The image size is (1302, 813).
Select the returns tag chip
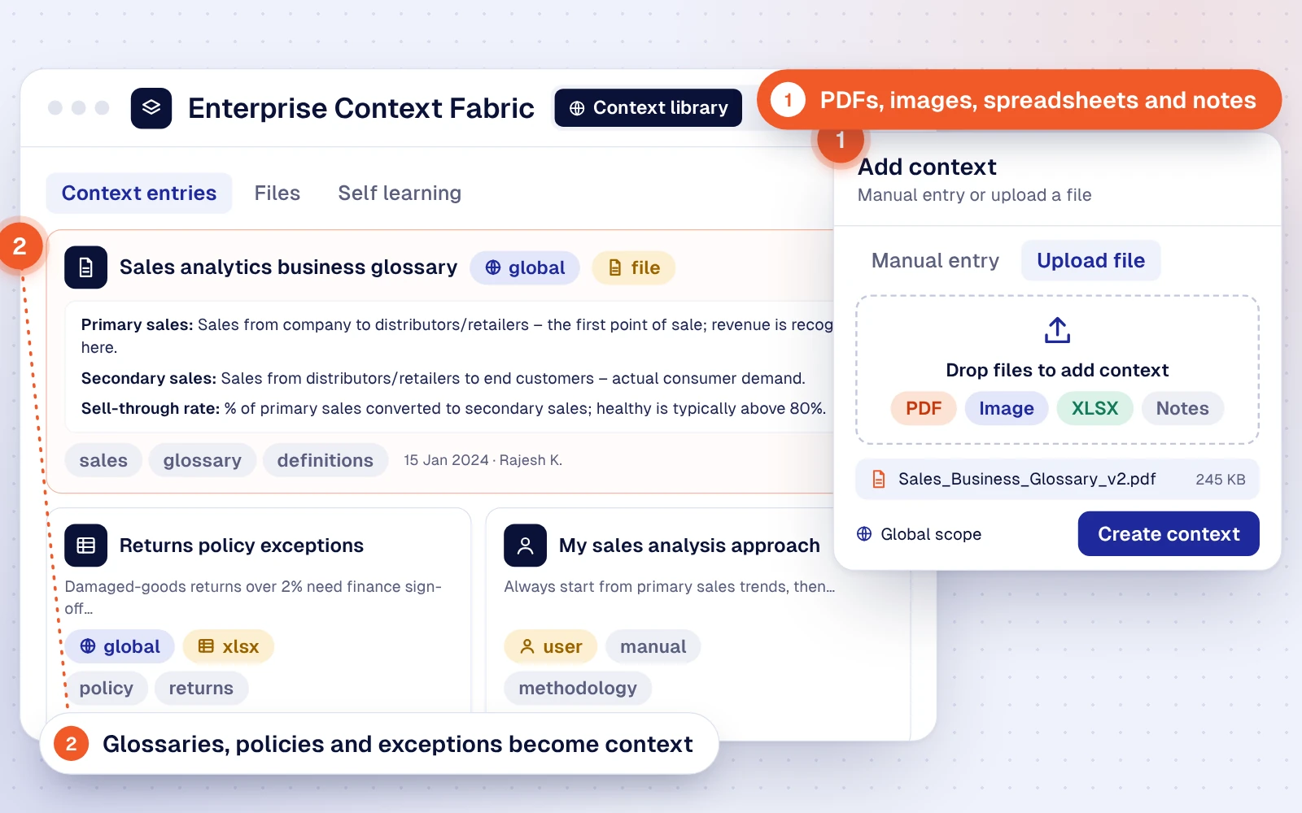click(201, 689)
